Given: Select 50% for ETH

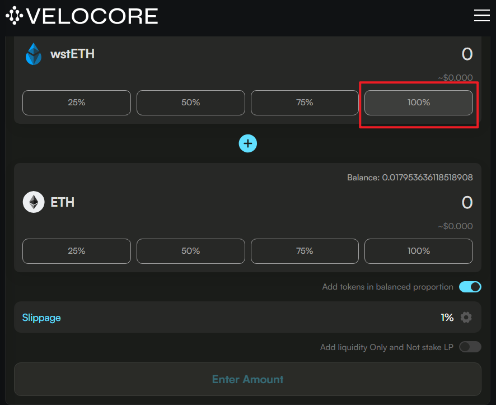Looking at the screenshot, I should click(x=191, y=251).
